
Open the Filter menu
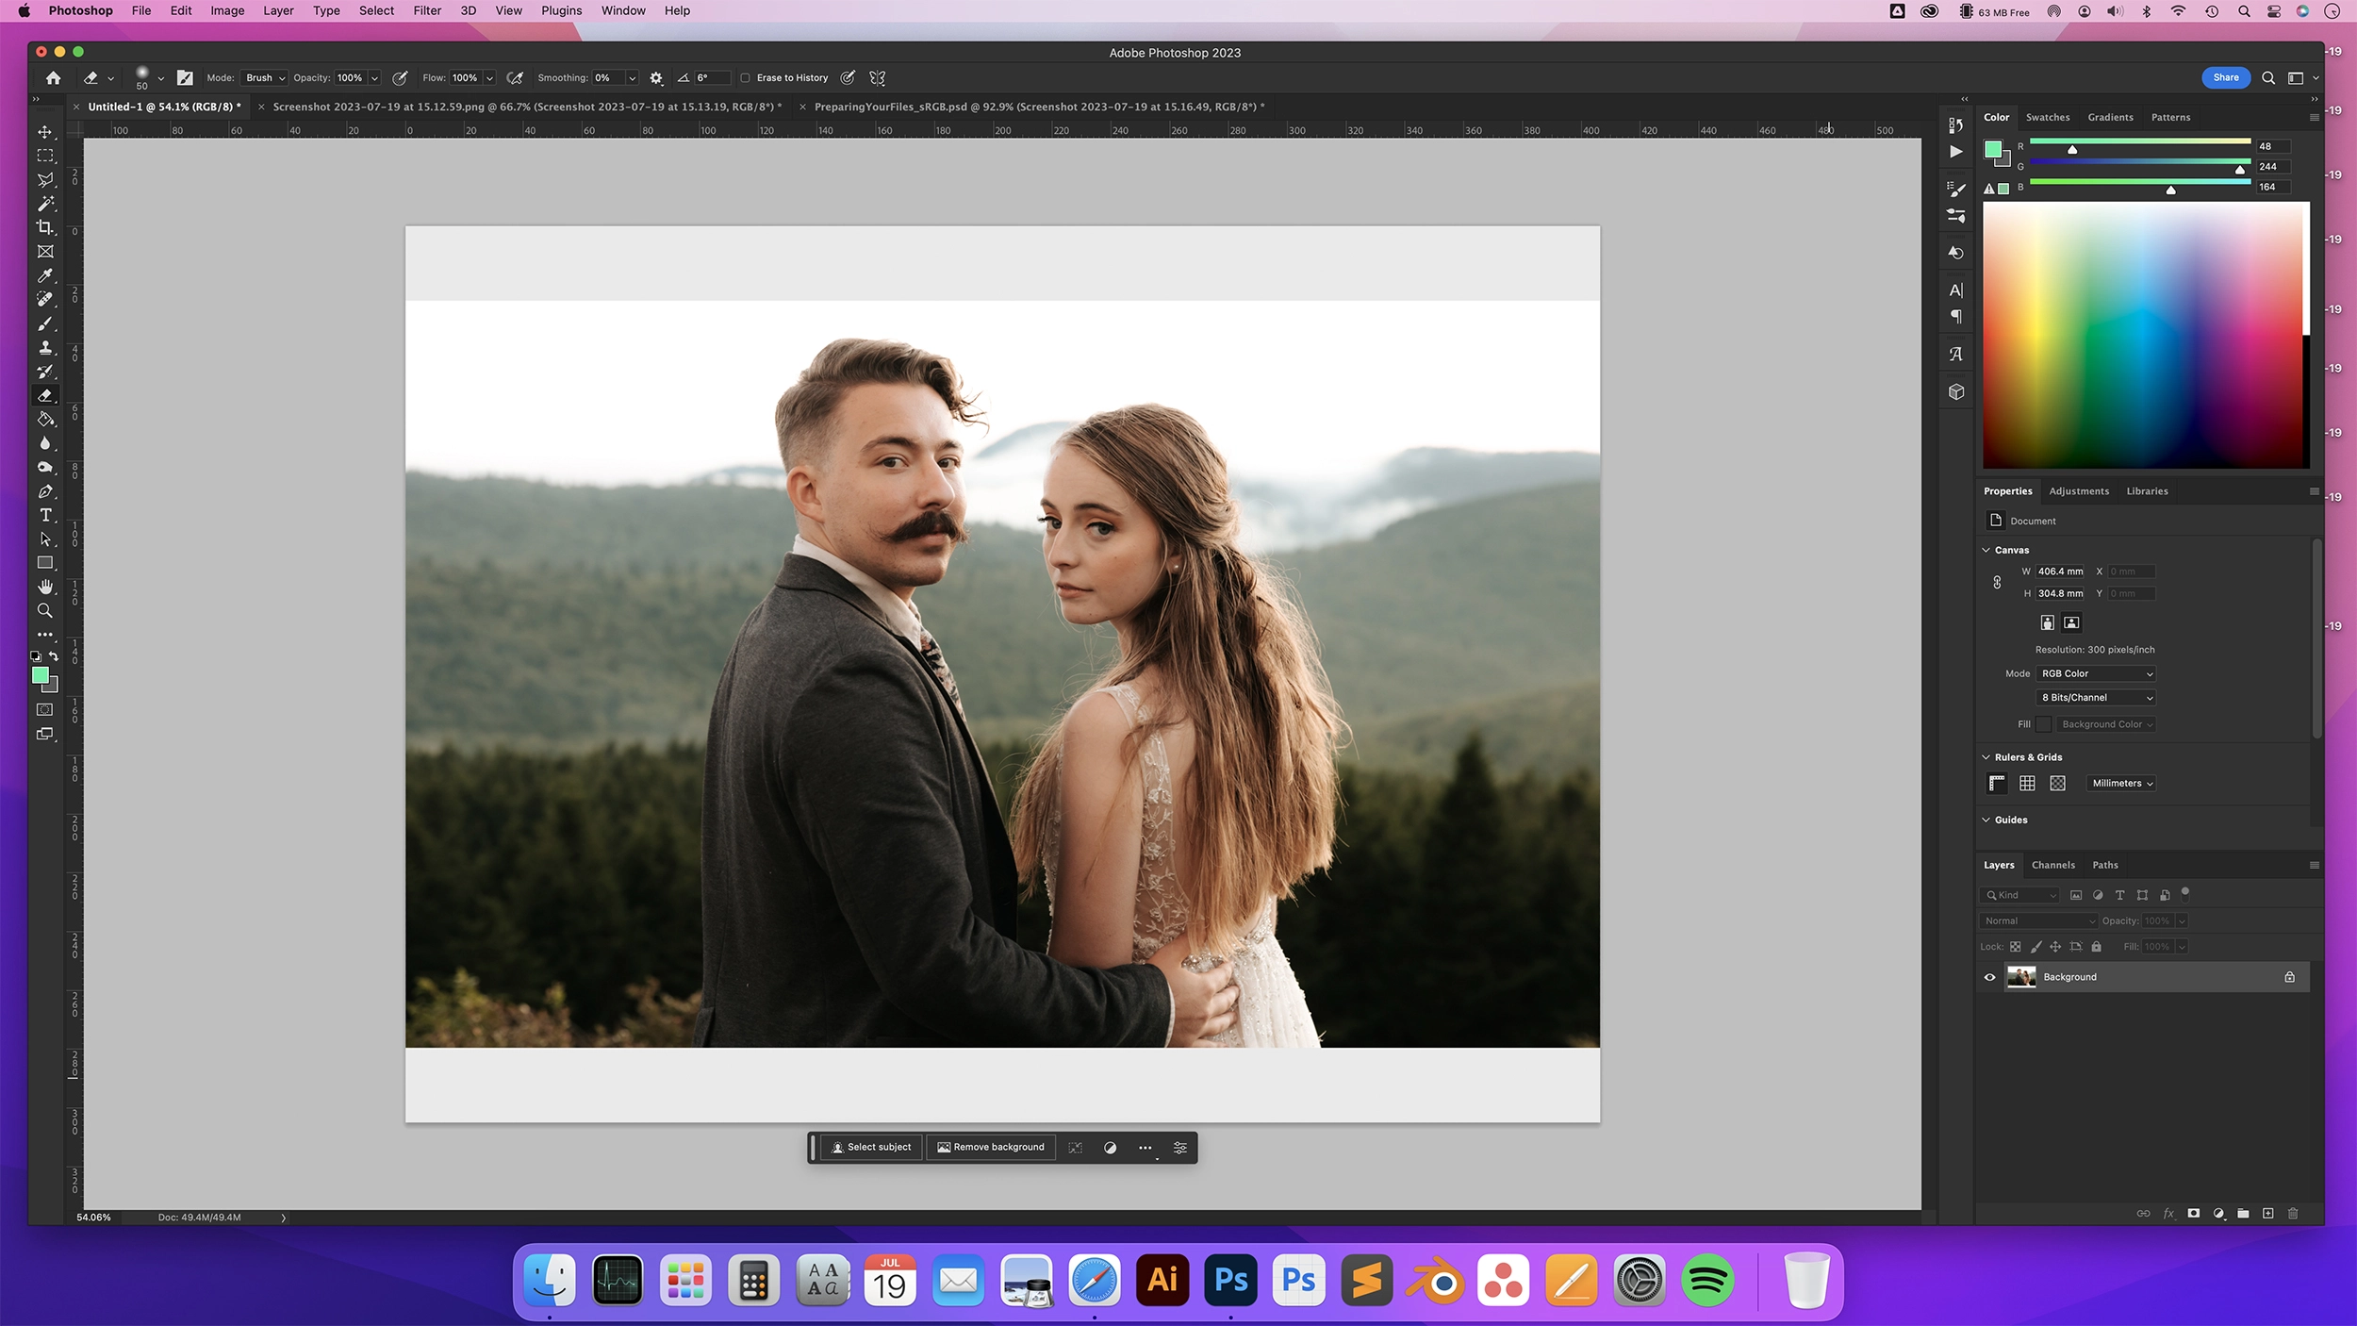(427, 11)
